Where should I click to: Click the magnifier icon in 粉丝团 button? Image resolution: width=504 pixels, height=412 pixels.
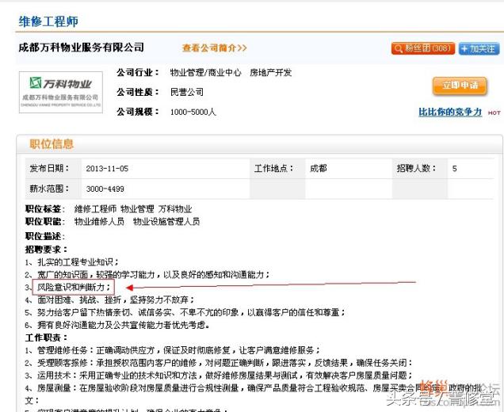click(x=399, y=49)
